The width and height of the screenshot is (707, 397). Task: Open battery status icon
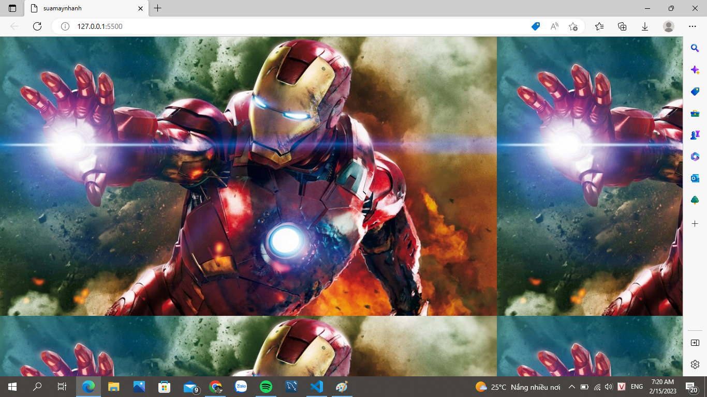[585, 387]
